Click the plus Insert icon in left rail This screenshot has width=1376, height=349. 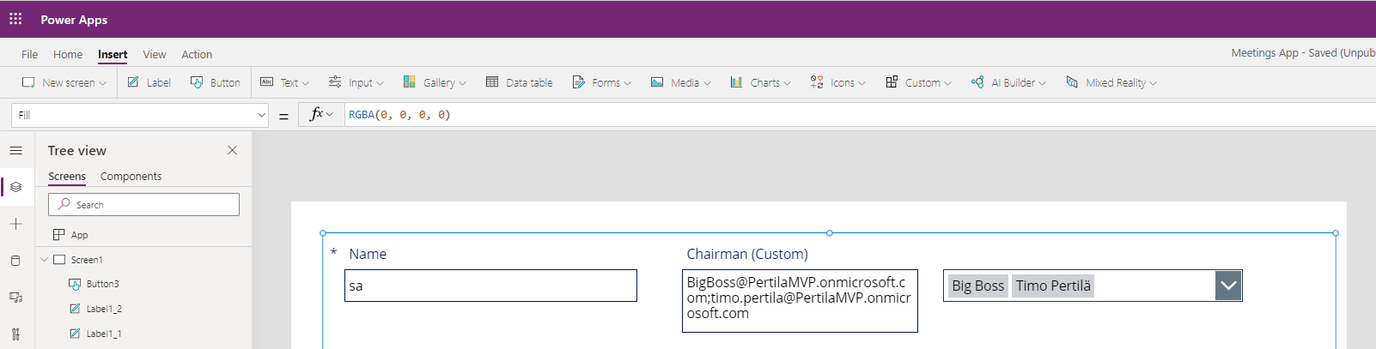click(15, 224)
